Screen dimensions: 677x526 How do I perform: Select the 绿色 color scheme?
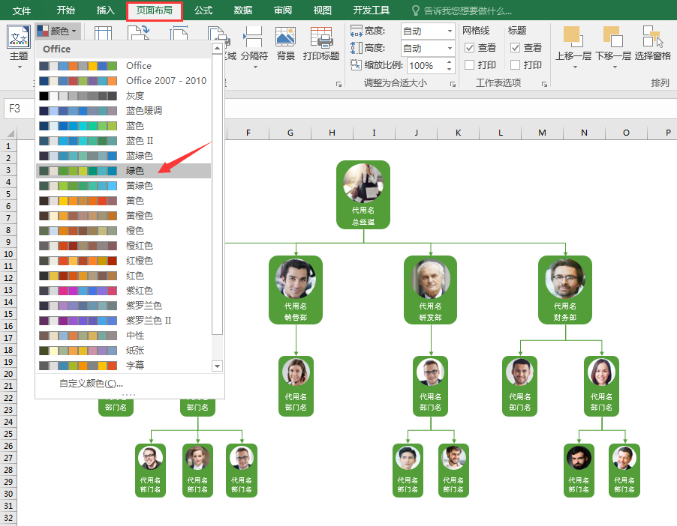click(x=124, y=171)
